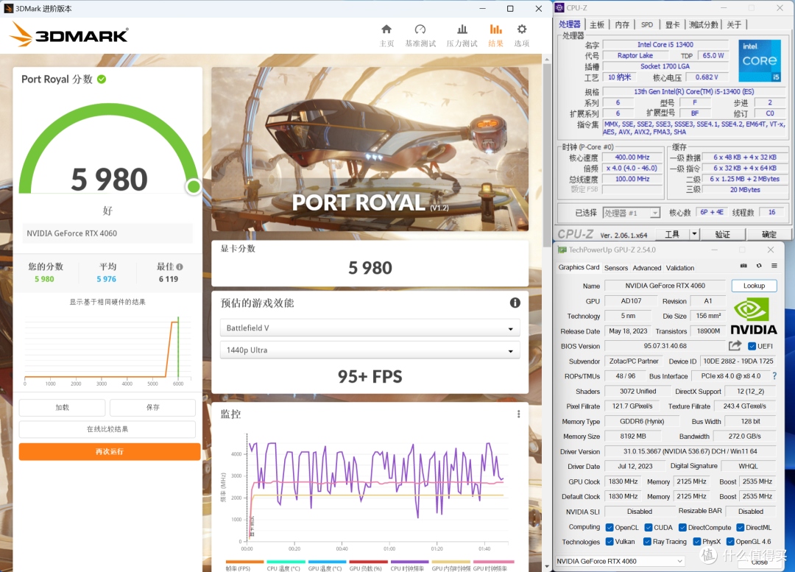Switch to the GPU-Z Advanced tab
Image resolution: width=795 pixels, height=572 pixels.
point(647,268)
